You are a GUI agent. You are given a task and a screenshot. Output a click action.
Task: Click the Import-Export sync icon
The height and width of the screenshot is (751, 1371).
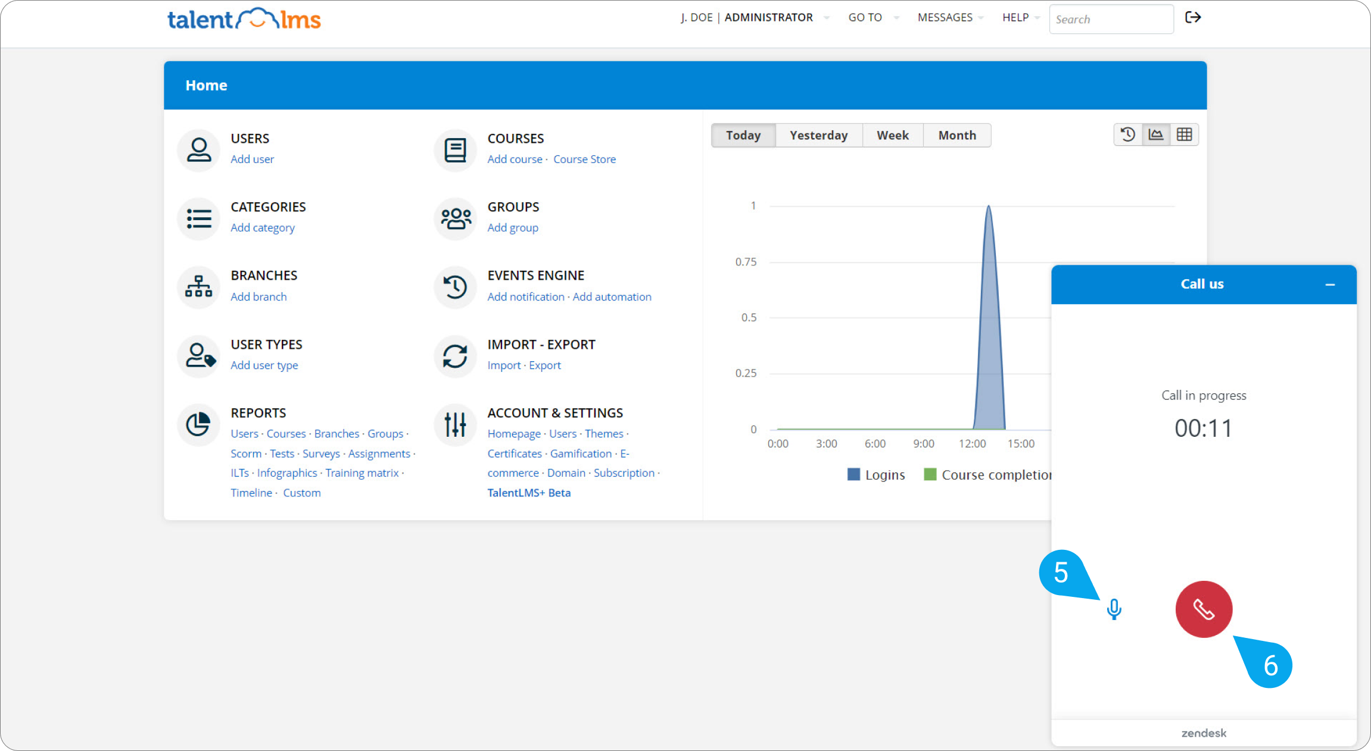pos(456,356)
